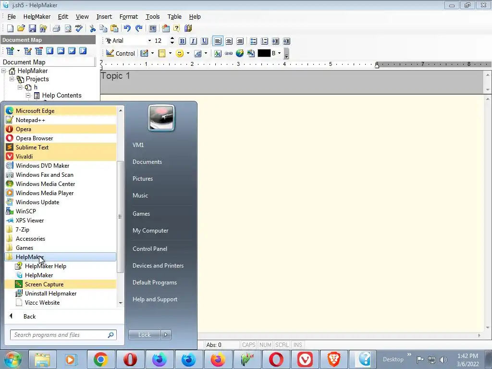Open the Format menu
This screenshot has width=492, height=369.
129,17
